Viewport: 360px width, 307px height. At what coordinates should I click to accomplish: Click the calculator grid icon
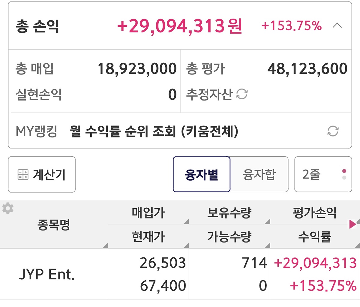[23, 174]
